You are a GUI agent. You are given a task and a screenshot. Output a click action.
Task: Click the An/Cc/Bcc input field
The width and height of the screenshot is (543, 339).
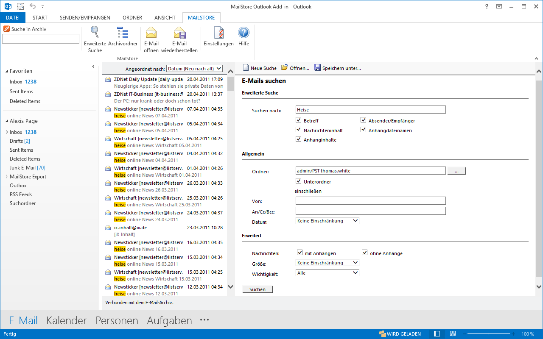pyautogui.click(x=371, y=211)
